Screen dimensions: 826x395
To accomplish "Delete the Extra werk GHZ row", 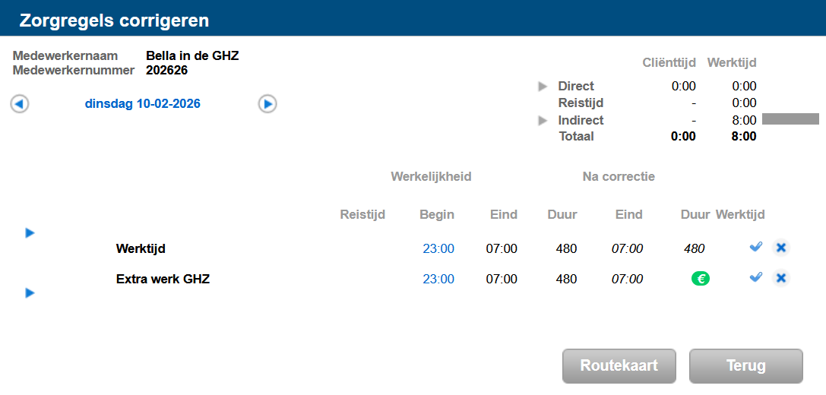I will (780, 279).
